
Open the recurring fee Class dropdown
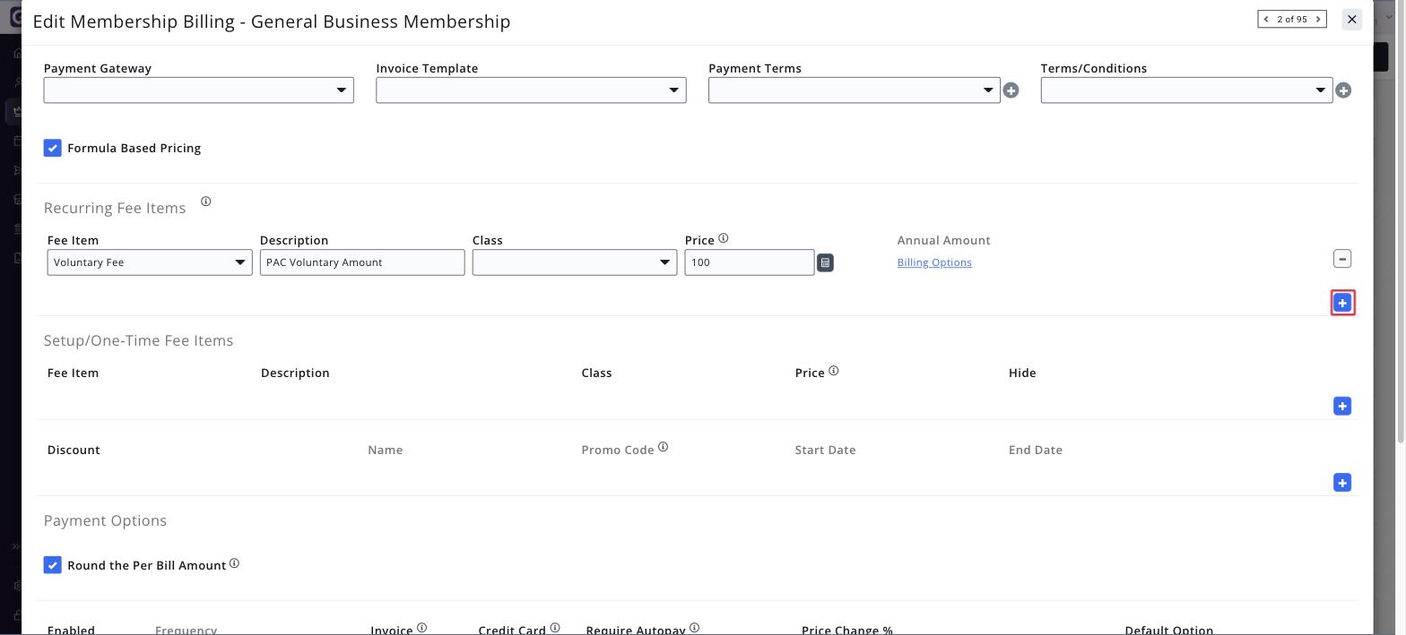575,262
